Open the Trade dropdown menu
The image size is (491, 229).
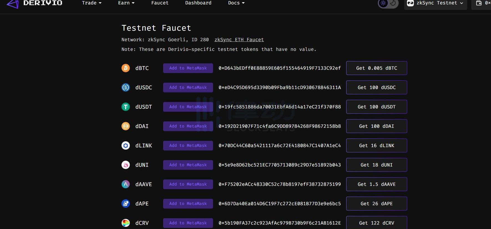tap(92, 3)
